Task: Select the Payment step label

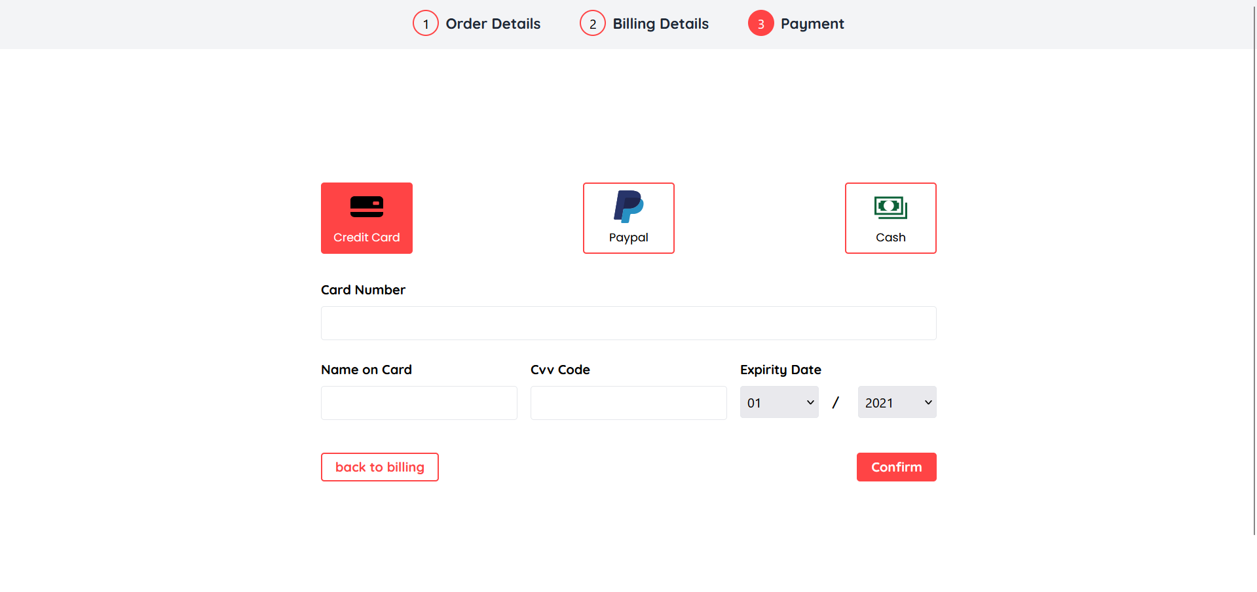Action: (812, 24)
